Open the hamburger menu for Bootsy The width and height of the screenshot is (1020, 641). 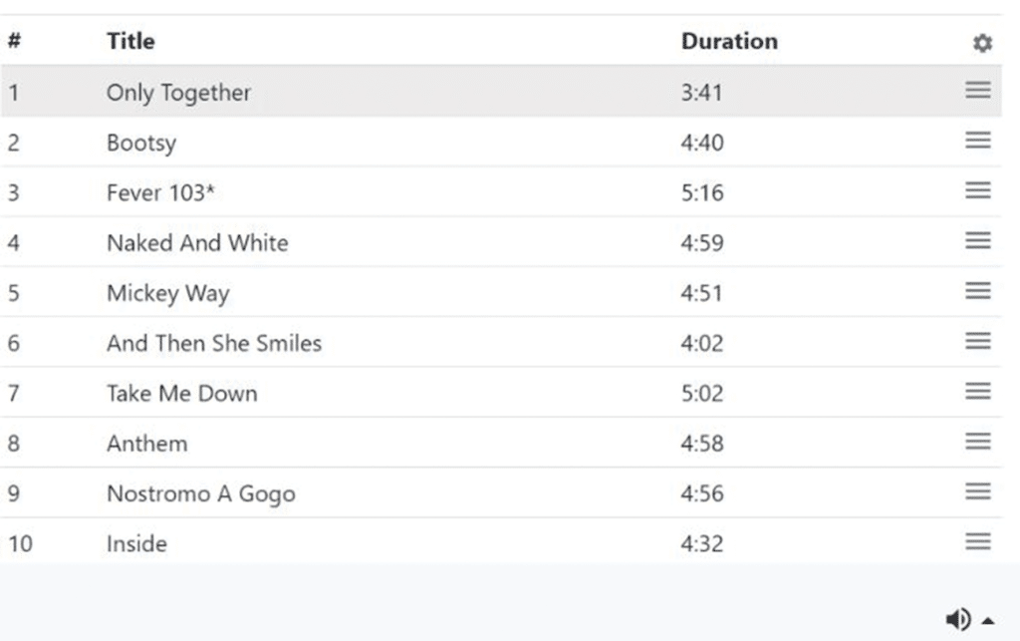[978, 141]
